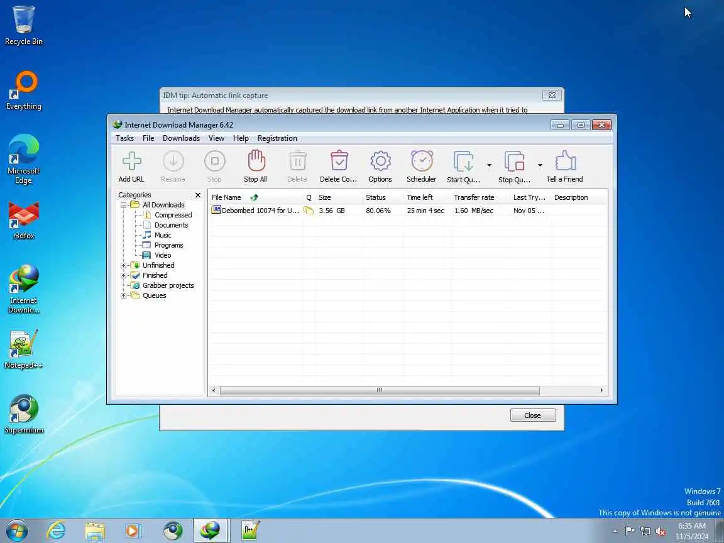The image size is (724, 543).
Task: Click the horizontal scrollbar thumb
Action: (x=380, y=391)
